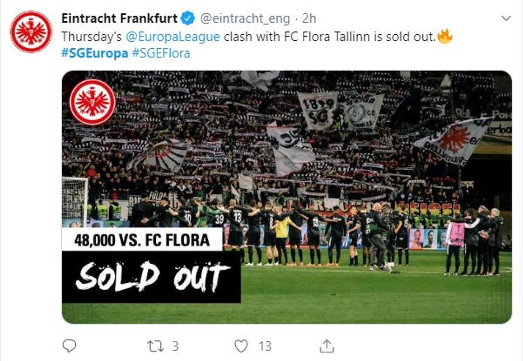Open the Eintracht Frankfurt profile avatar
523x361 pixels.
pyautogui.click(x=31, y=32)
